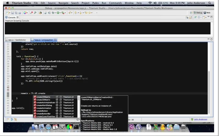Open the Back history dropdown arrow
Viewport: 219px width, 136px height.
click(92, 13)
